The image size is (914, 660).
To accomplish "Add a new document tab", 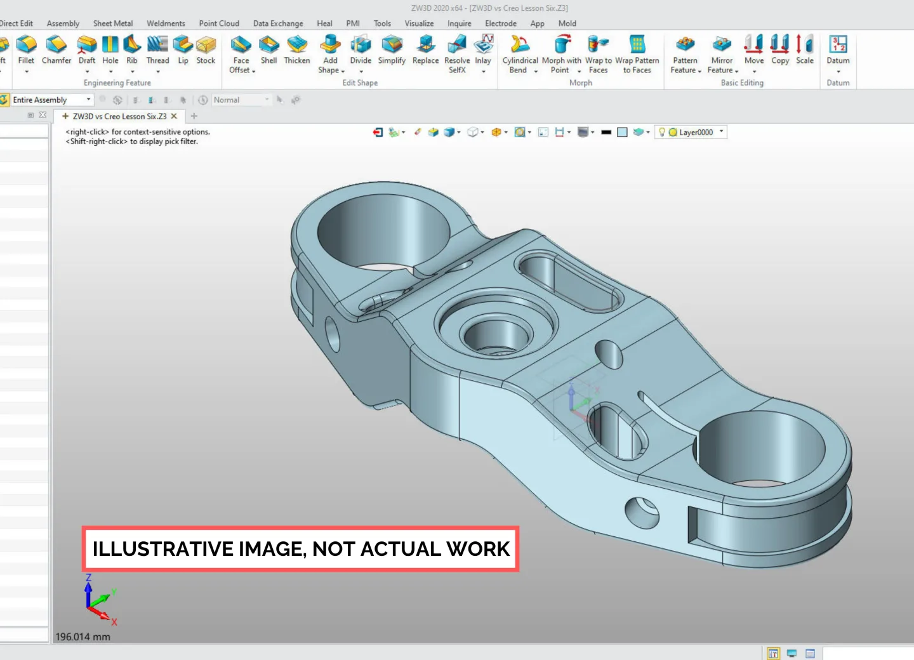I will [x=194, y=116].
